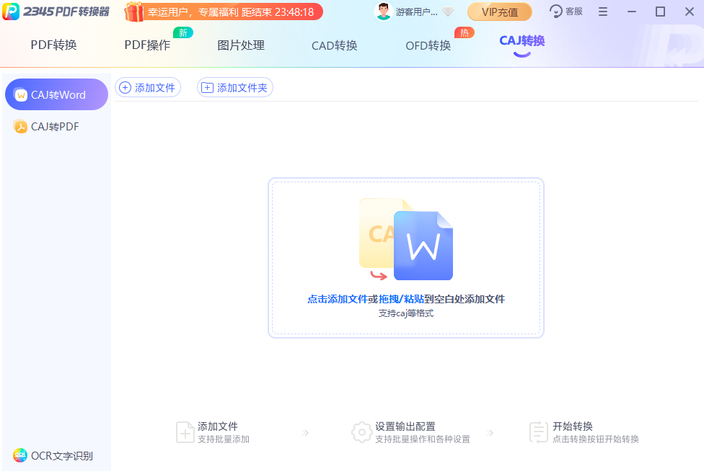Click the 新 badge on PDF操作

[x=183, y=32]
